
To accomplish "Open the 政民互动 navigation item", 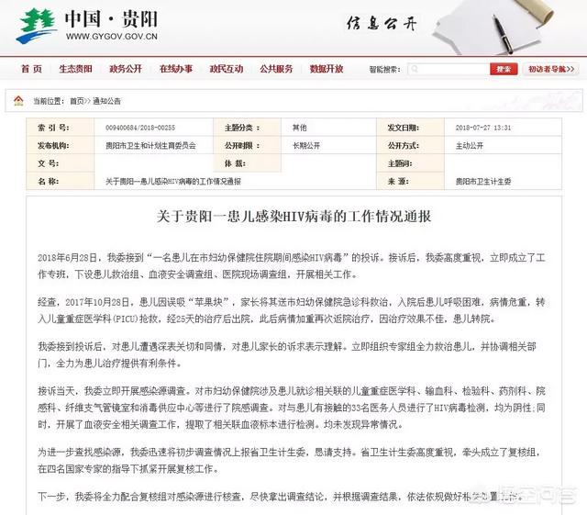I will pyautogui.click(x=227, y=69).
